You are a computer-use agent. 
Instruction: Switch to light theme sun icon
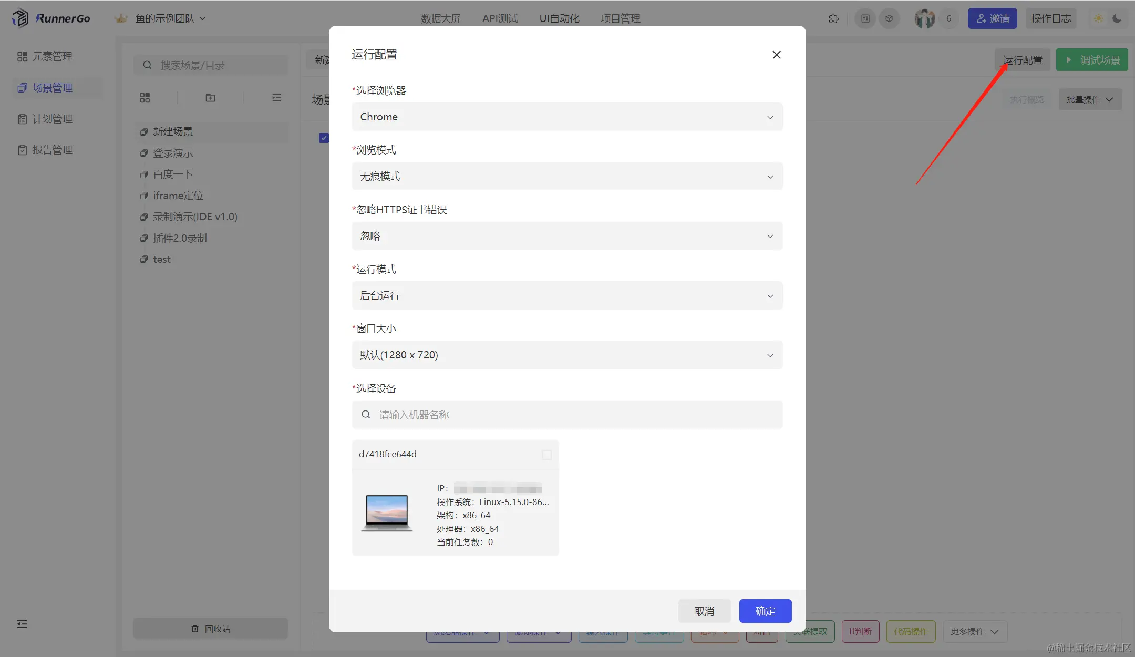click(x=1098, y=18)
